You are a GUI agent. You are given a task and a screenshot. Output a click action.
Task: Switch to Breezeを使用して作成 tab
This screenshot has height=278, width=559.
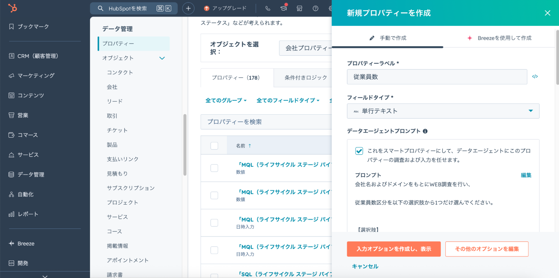tap(499, 38)
